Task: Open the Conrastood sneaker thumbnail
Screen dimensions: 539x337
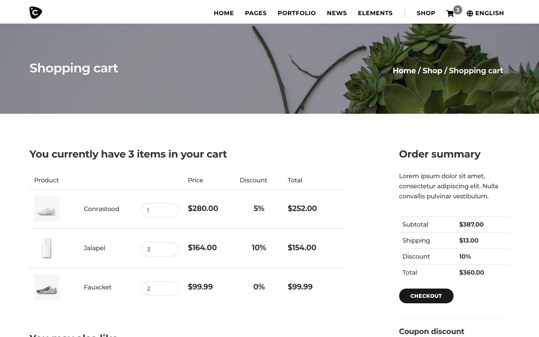Action: tap(47, 209)
